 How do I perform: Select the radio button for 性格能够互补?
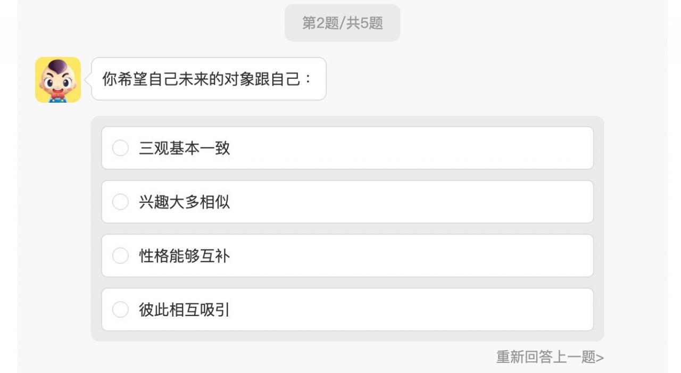pos(120,255)
